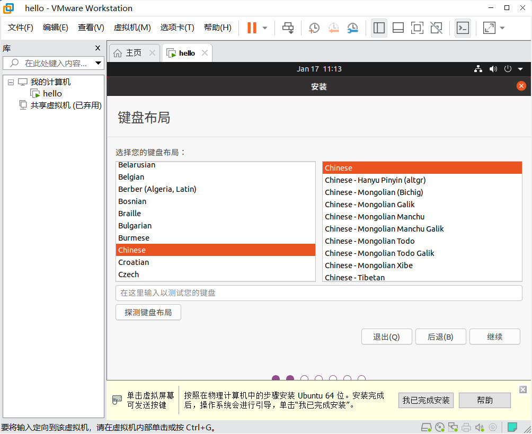Pause the virtual machine
Screen dimensions: 532x434
252,28
